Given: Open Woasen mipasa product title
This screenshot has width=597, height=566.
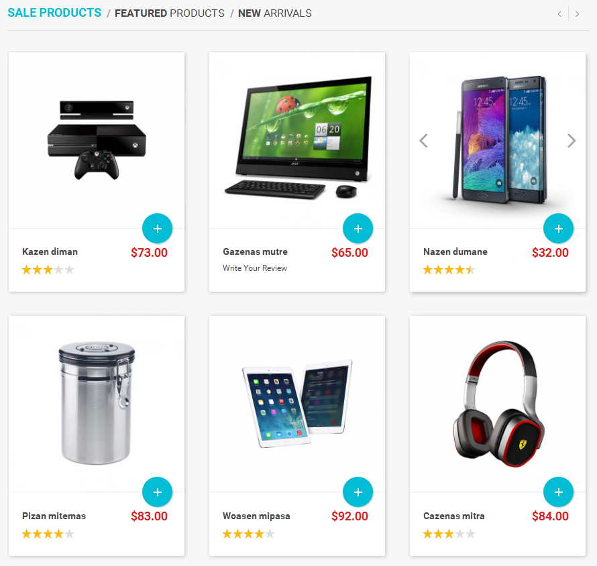Looking at the screenshot, I should [256, 516].
